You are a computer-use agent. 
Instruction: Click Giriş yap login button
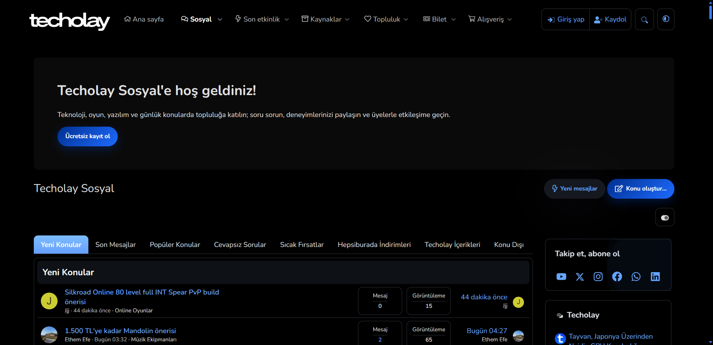coord(566,19)
